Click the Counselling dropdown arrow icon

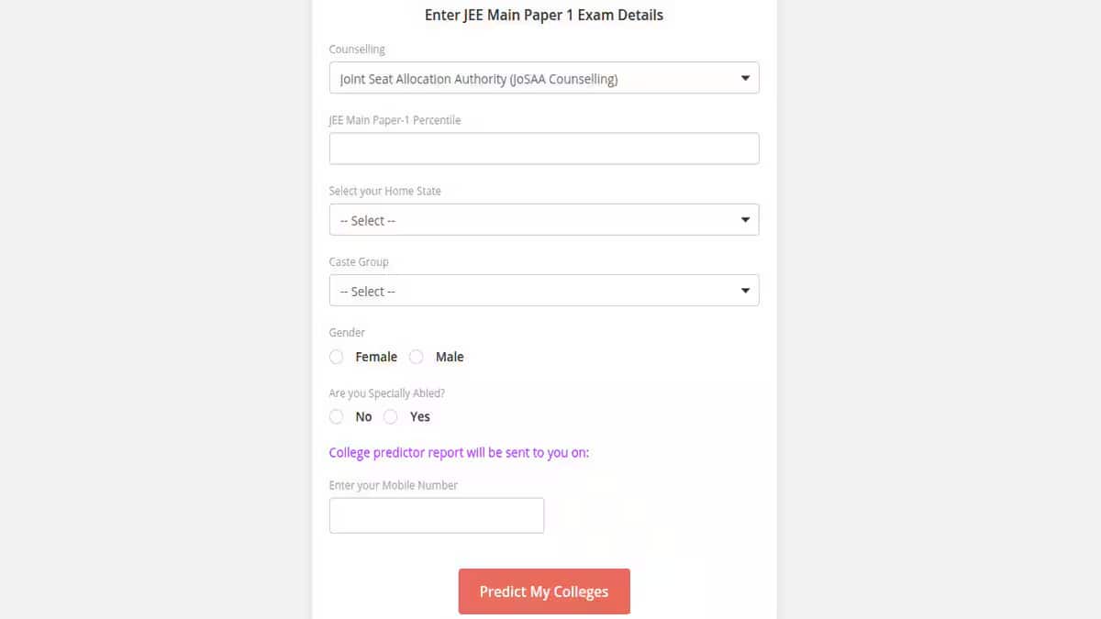(x=745, y=79)
